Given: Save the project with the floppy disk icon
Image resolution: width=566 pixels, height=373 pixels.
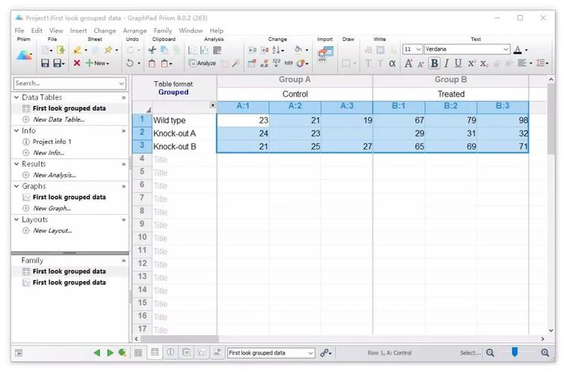Looking at the screenshot, I should click(x=45, y=63).
